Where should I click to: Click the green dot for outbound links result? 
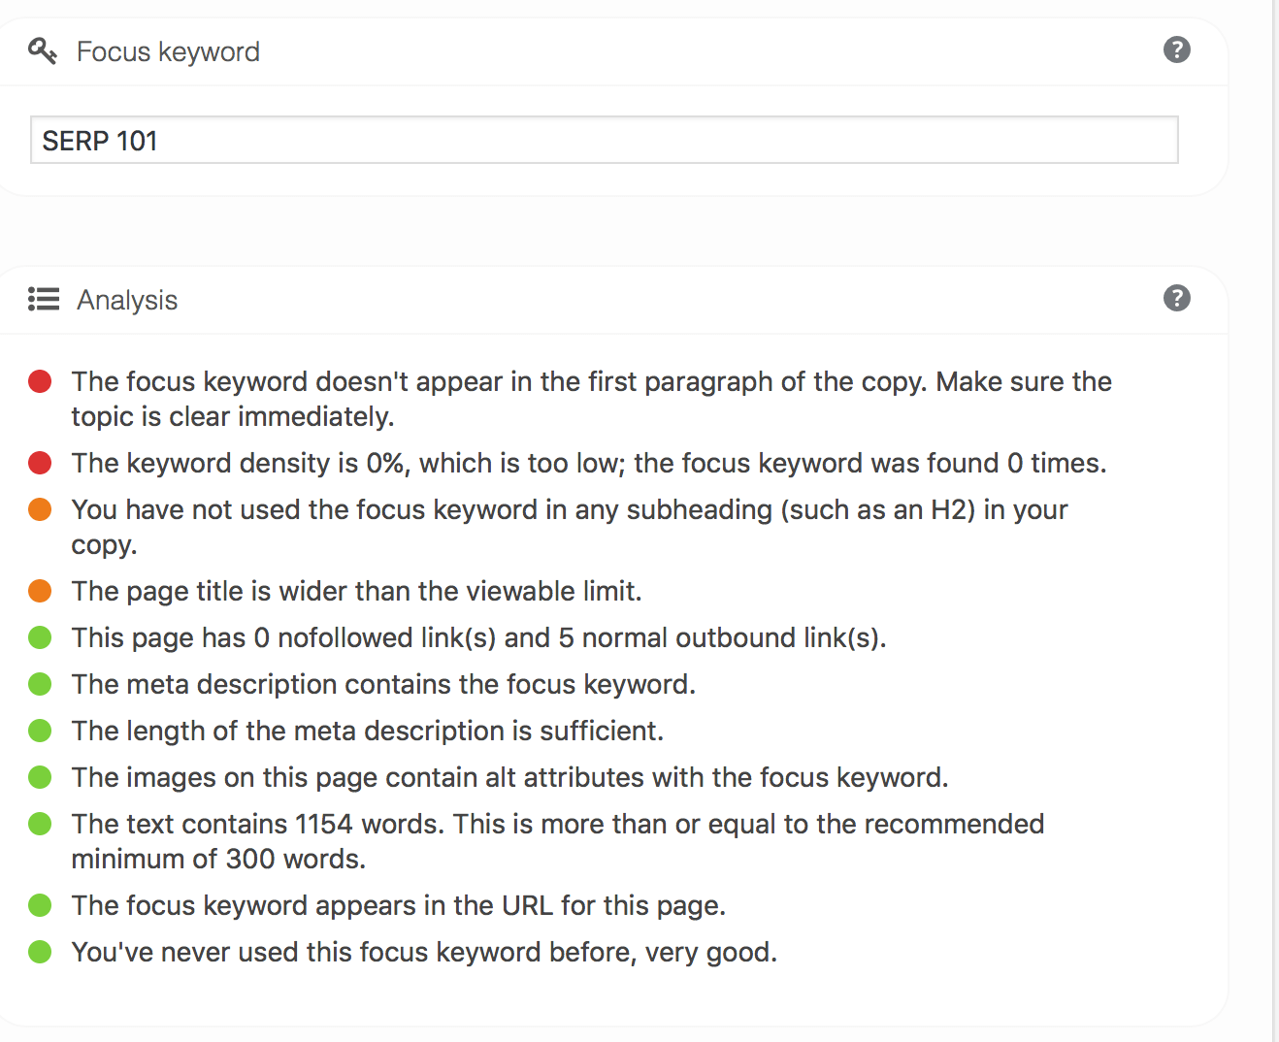(x=40, y=637)
